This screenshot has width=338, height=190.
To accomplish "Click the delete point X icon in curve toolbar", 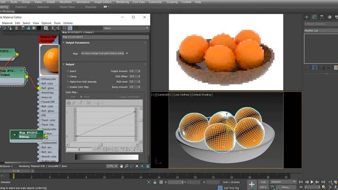I will (x=89, y=103).
